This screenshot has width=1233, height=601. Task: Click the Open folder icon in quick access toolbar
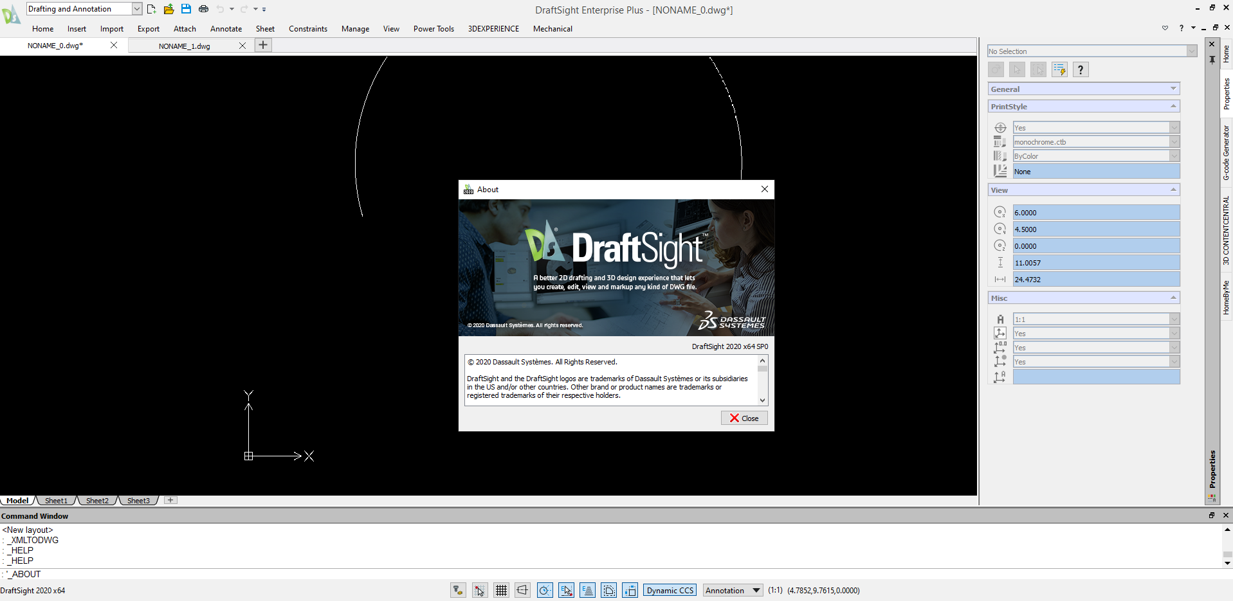point(169,9)
